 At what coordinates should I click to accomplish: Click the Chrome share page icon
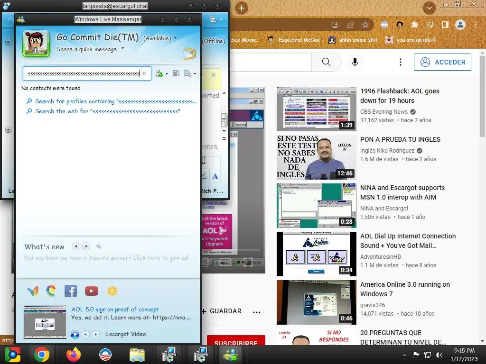pyautogui.click(x=350, y=25)
